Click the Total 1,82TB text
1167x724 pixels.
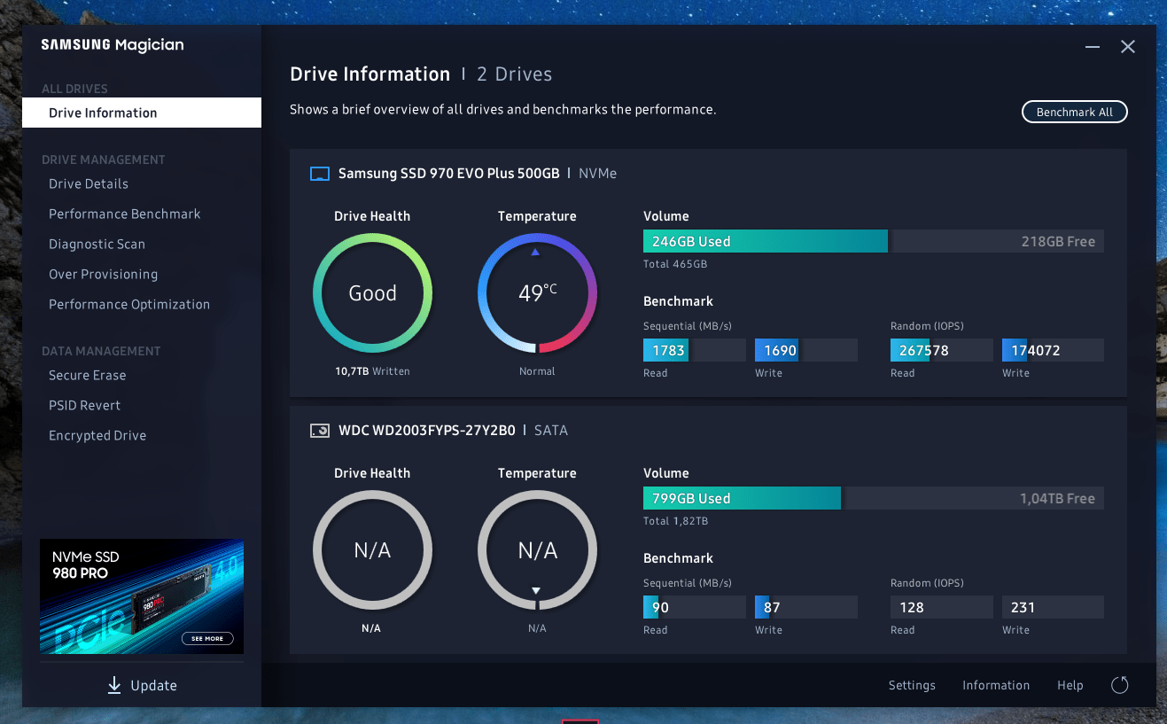pos(675,521)
